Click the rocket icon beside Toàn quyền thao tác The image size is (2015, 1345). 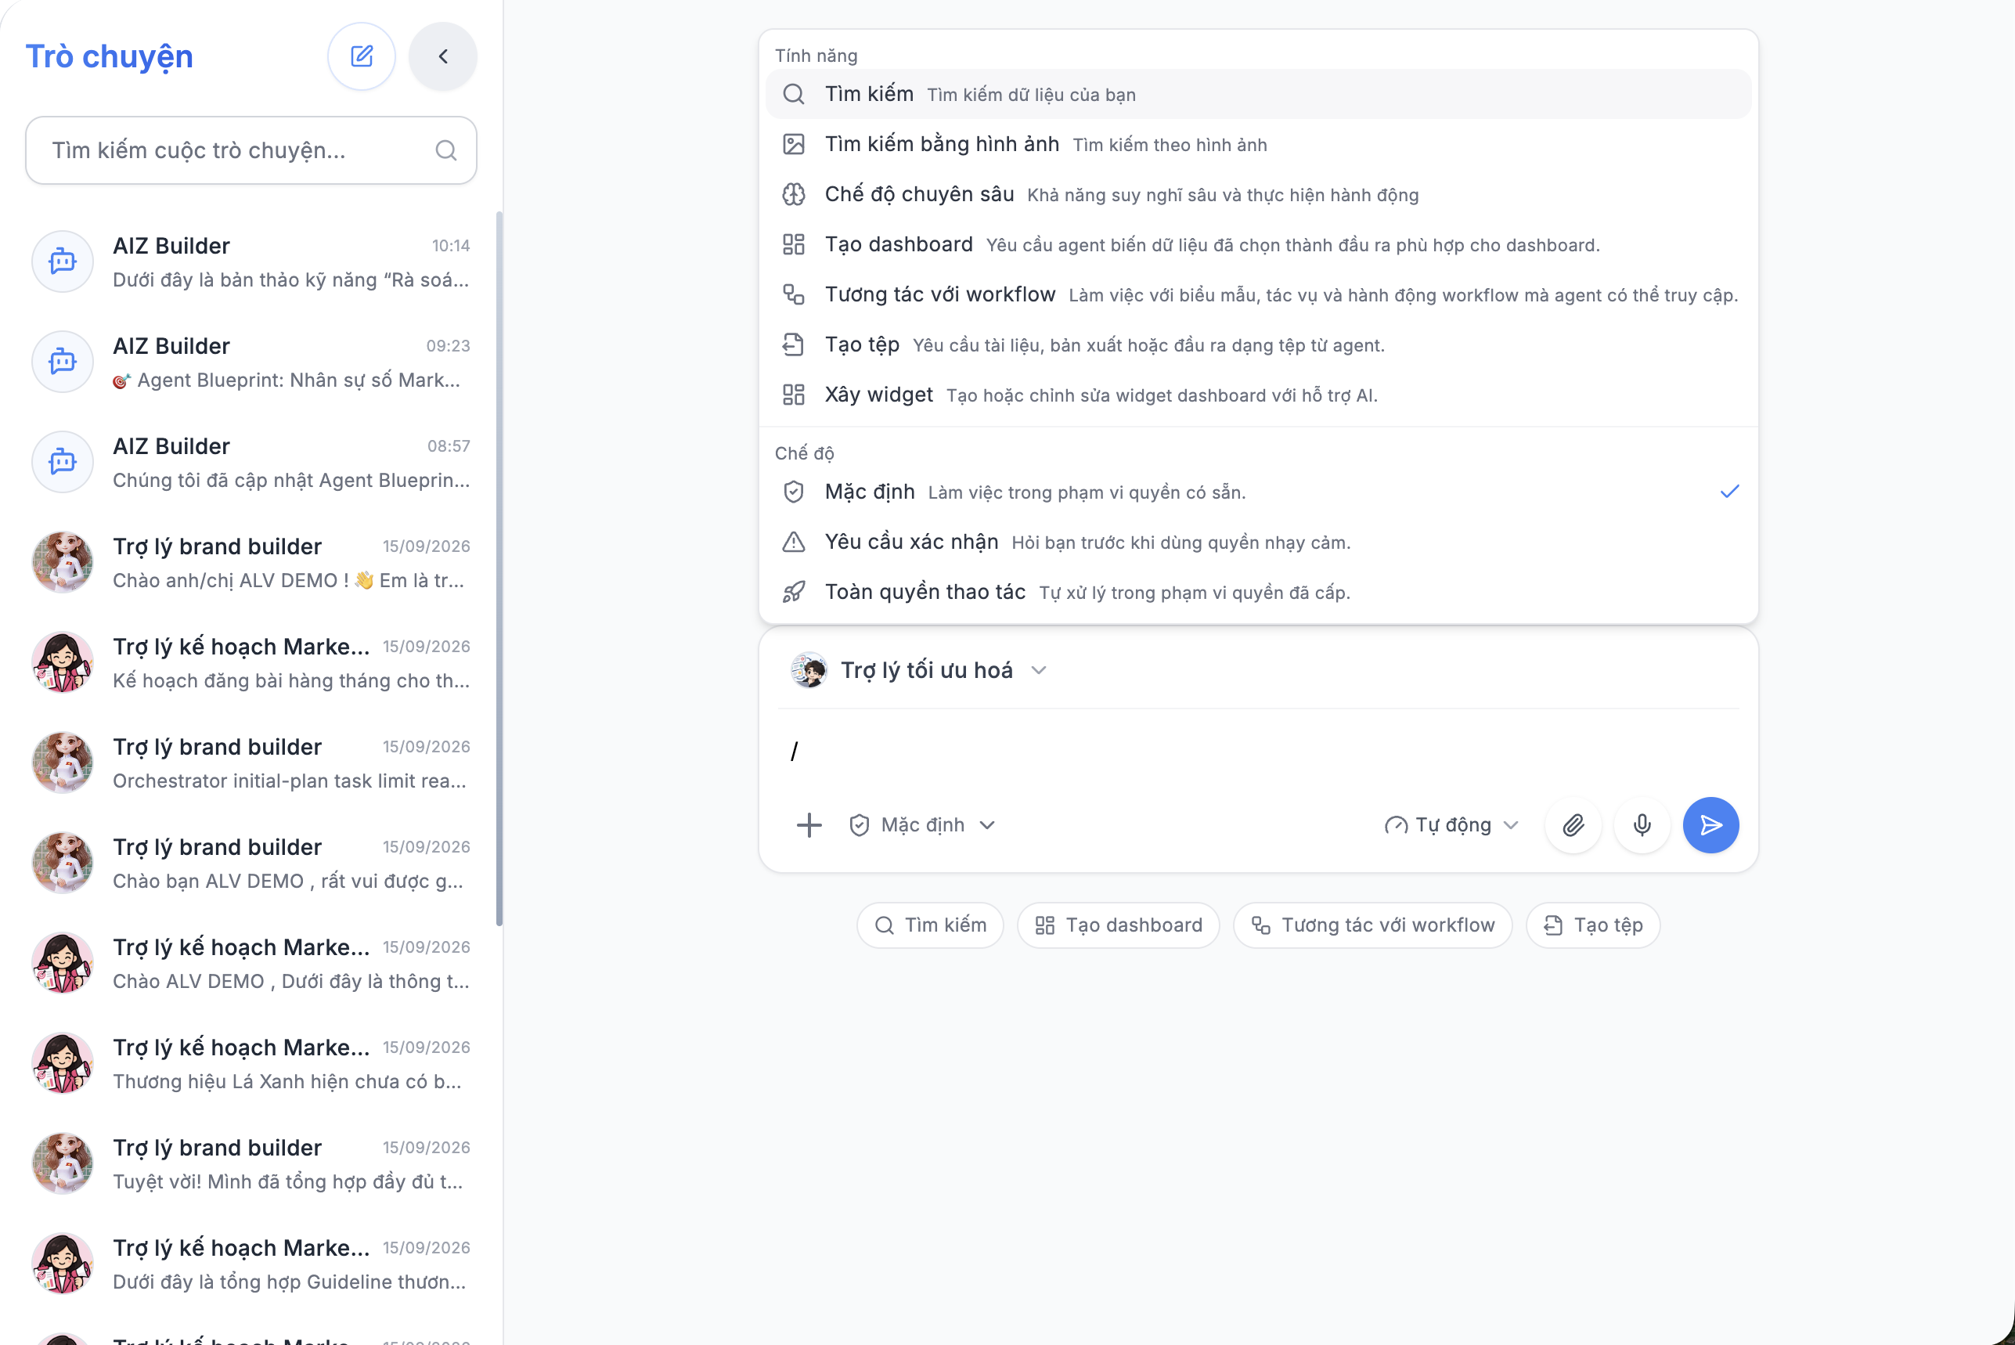coord(793,592)
